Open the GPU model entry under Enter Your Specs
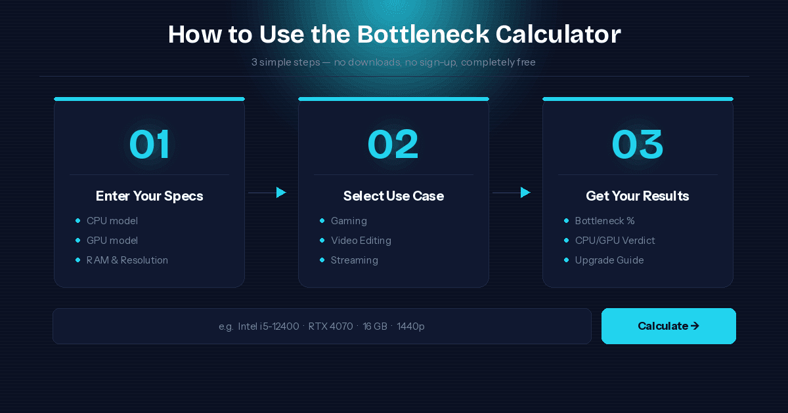The width and height of the screenshot is (788, 413). [x=112, y=241]
